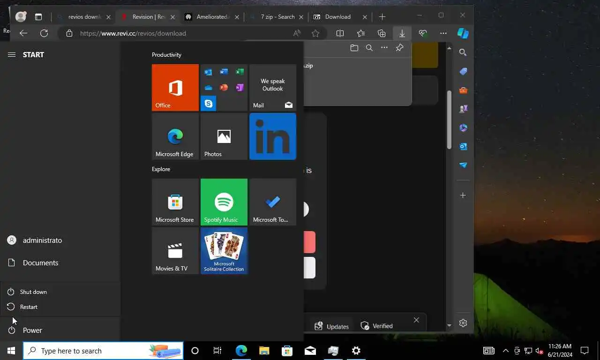Select Restart from power menu
The image size is (600, 360).
tap(60, 307)
